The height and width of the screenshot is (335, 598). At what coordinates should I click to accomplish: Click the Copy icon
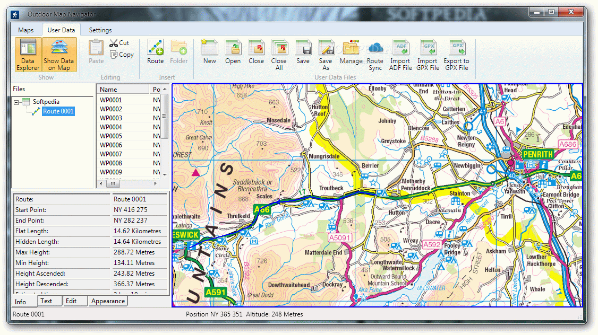113,55
